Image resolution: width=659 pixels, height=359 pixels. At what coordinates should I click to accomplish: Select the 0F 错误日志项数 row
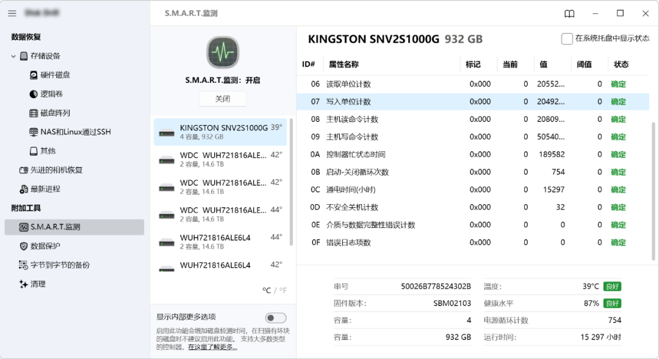pos(473,243)
